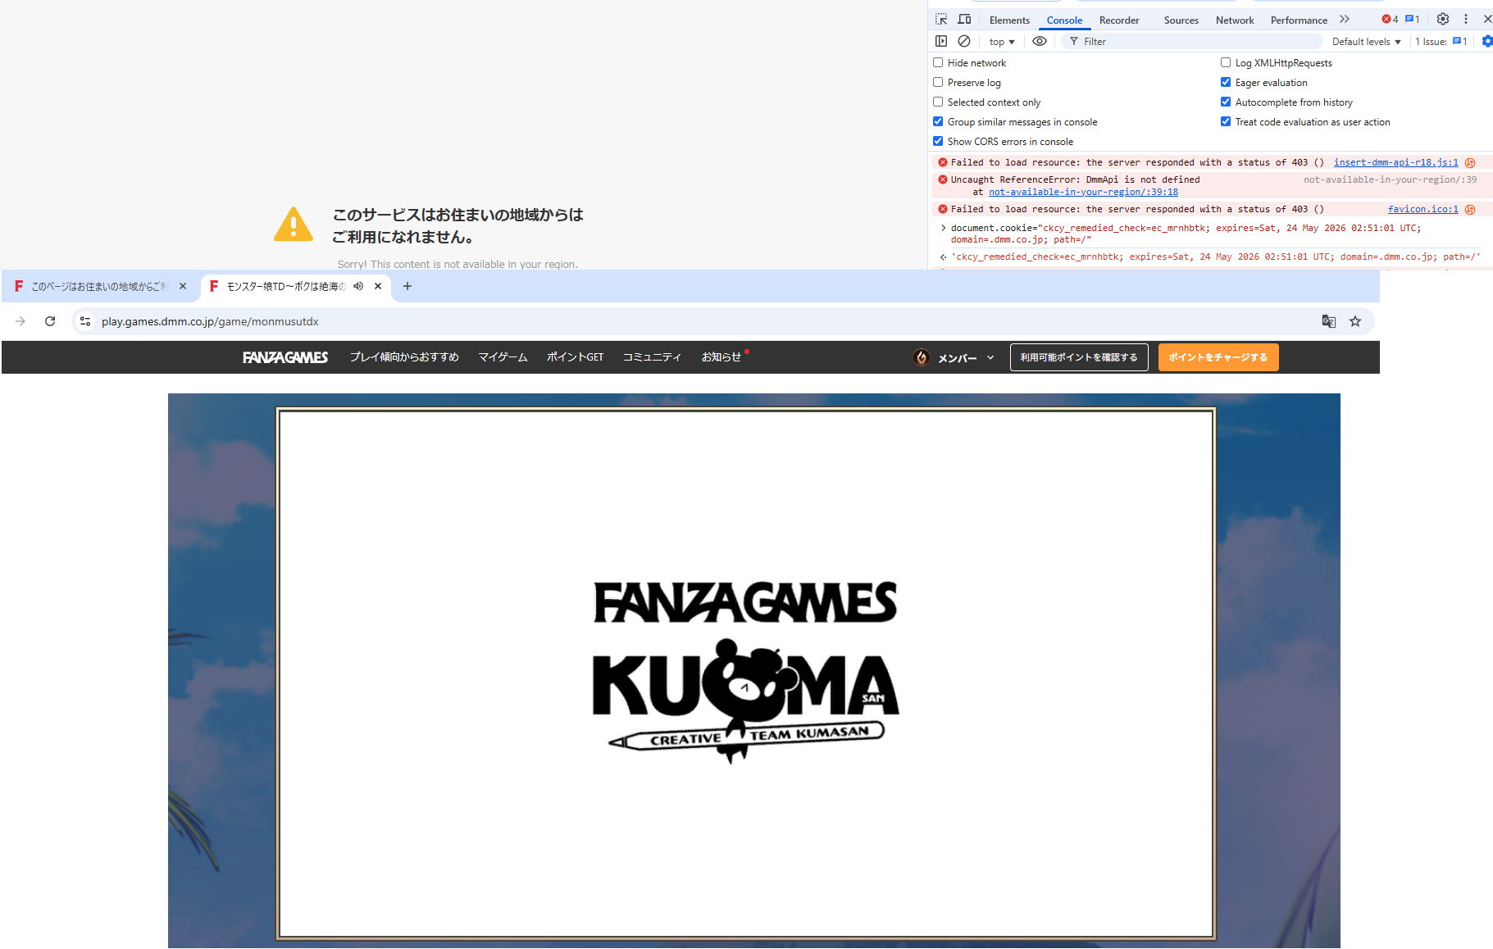
Task: Switch to the Elements tab
Action: [1009, 20]
